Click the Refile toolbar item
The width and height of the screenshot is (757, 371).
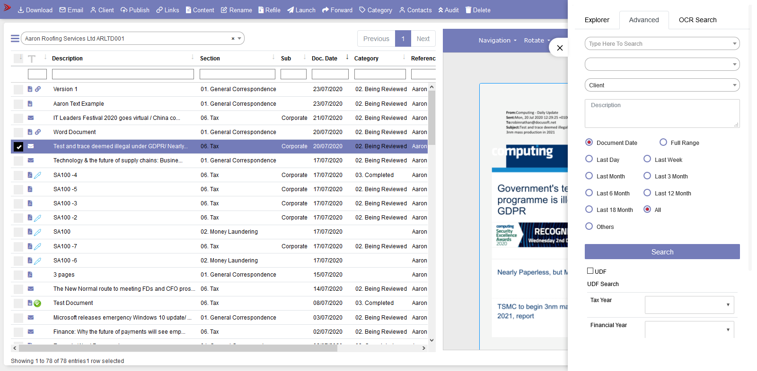coord(269,10)
